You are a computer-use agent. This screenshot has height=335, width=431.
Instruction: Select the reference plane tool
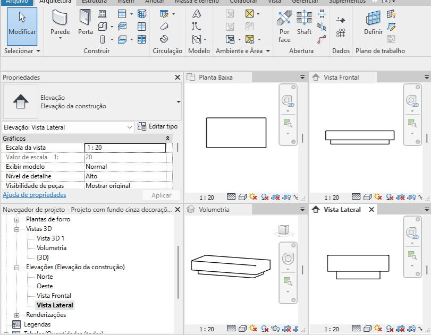[x=391, y=27]
